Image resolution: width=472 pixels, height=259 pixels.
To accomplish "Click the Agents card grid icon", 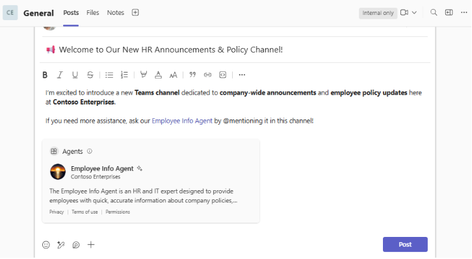I will tap(54, 151).
